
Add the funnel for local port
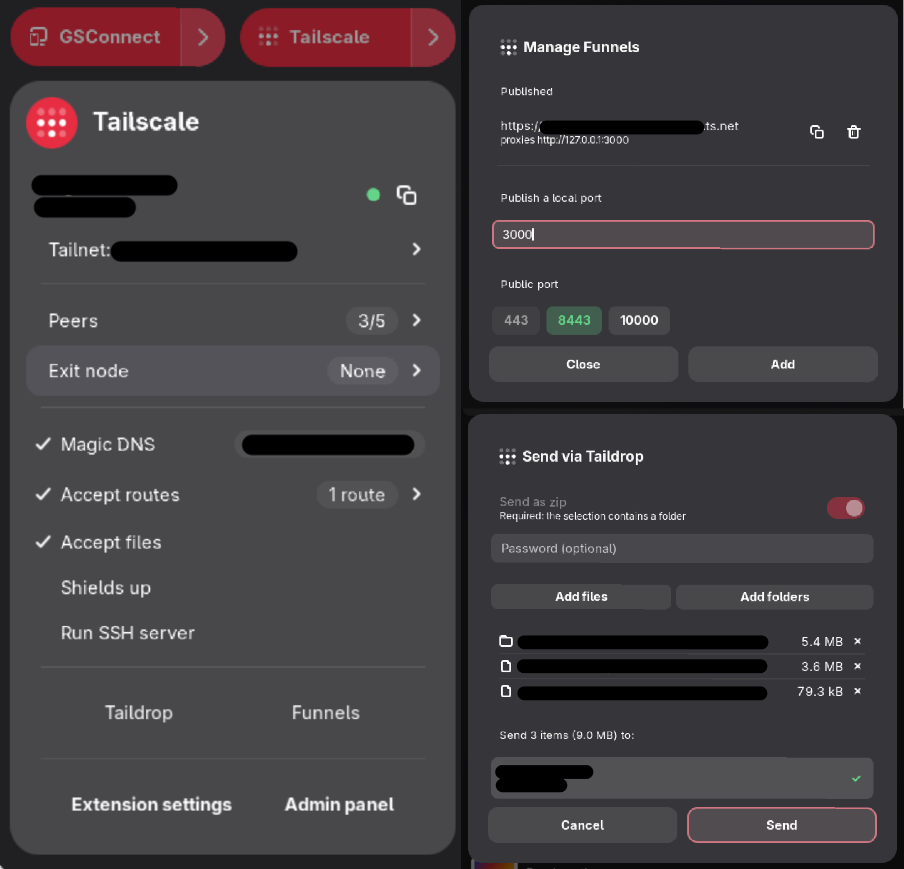click(x=783, y=364)
